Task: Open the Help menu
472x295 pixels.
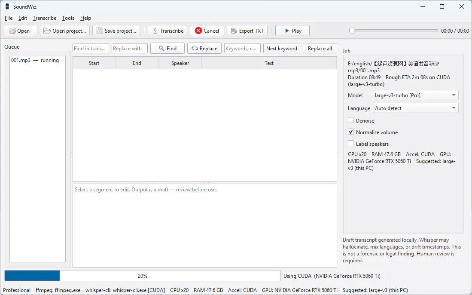Action: coord(85,18)
